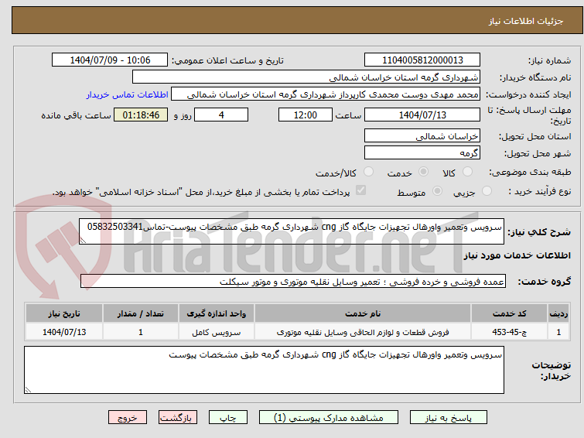This screenshot has width=584, height=438.
Task: Click the 'خروج' exit button
Action: (x=128, y=418)
